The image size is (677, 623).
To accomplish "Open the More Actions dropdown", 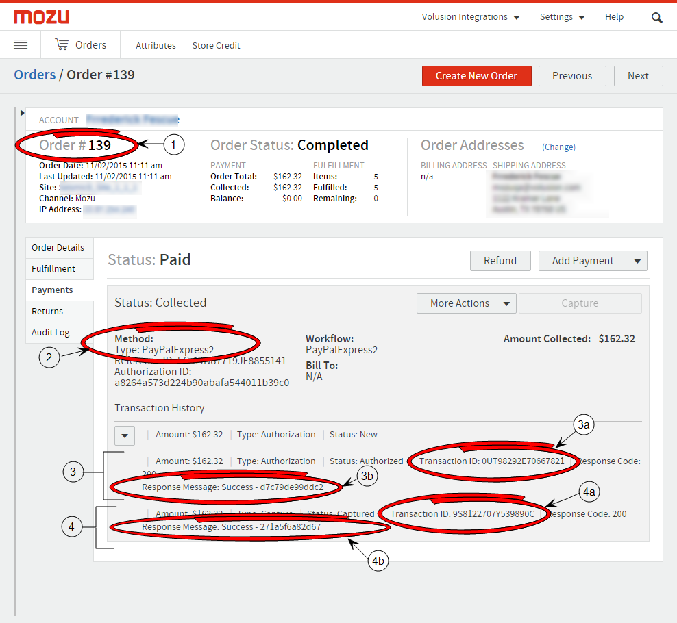I will [x=467, y=303].
